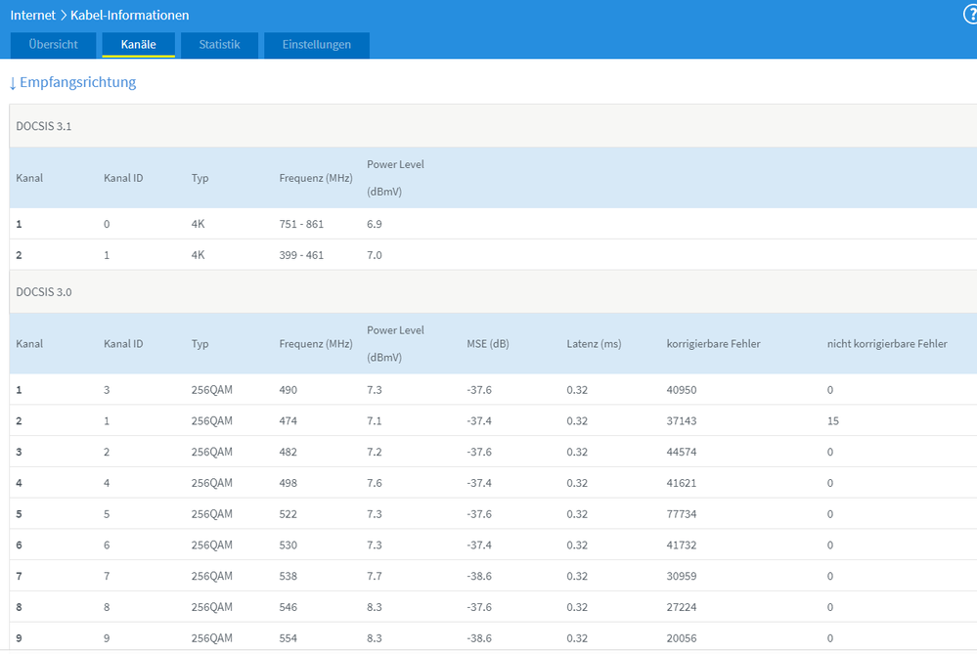Click the uncorrectable error value 15
The image size is (977, 654).
(833, 421)
